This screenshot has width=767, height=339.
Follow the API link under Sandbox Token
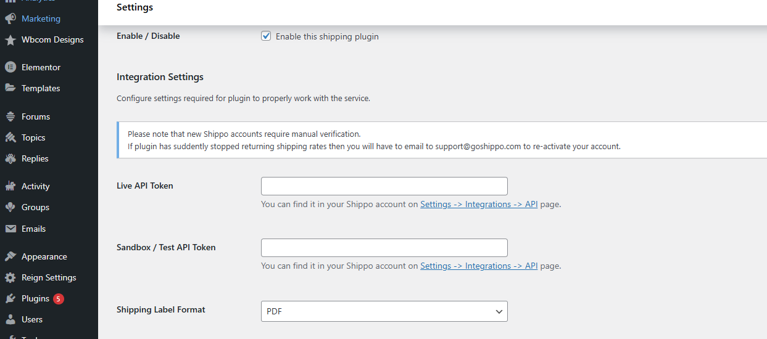[x=479, y=266]
